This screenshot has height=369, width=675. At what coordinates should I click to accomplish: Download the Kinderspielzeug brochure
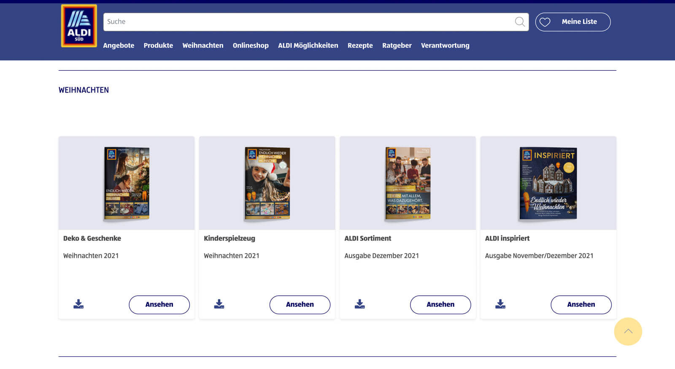(x=219, y=304)
